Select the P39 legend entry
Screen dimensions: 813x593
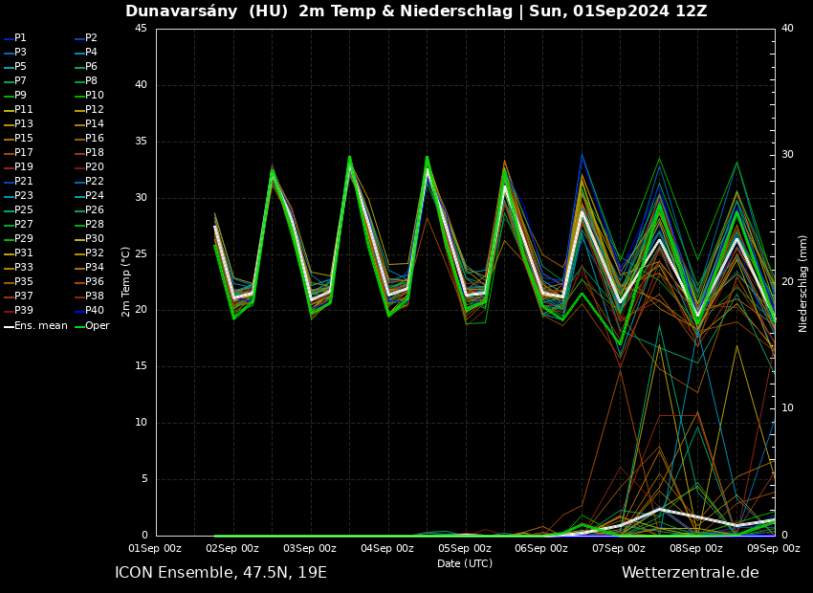(x=23, y=311)
